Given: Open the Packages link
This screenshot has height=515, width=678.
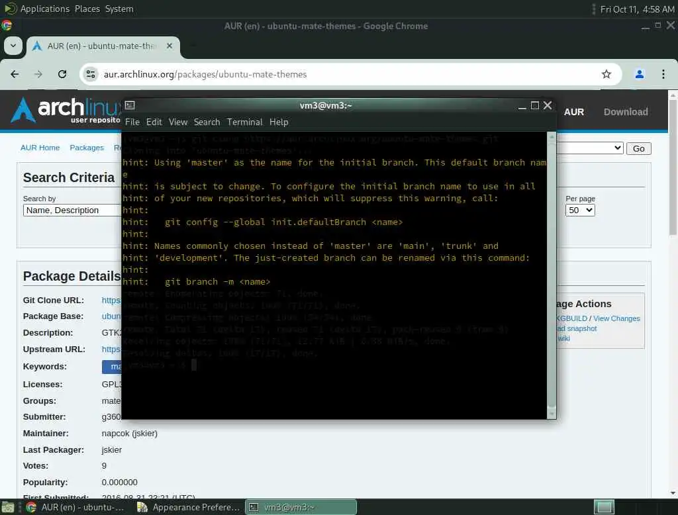Looking at the screenshot, I should click(87, 148).
